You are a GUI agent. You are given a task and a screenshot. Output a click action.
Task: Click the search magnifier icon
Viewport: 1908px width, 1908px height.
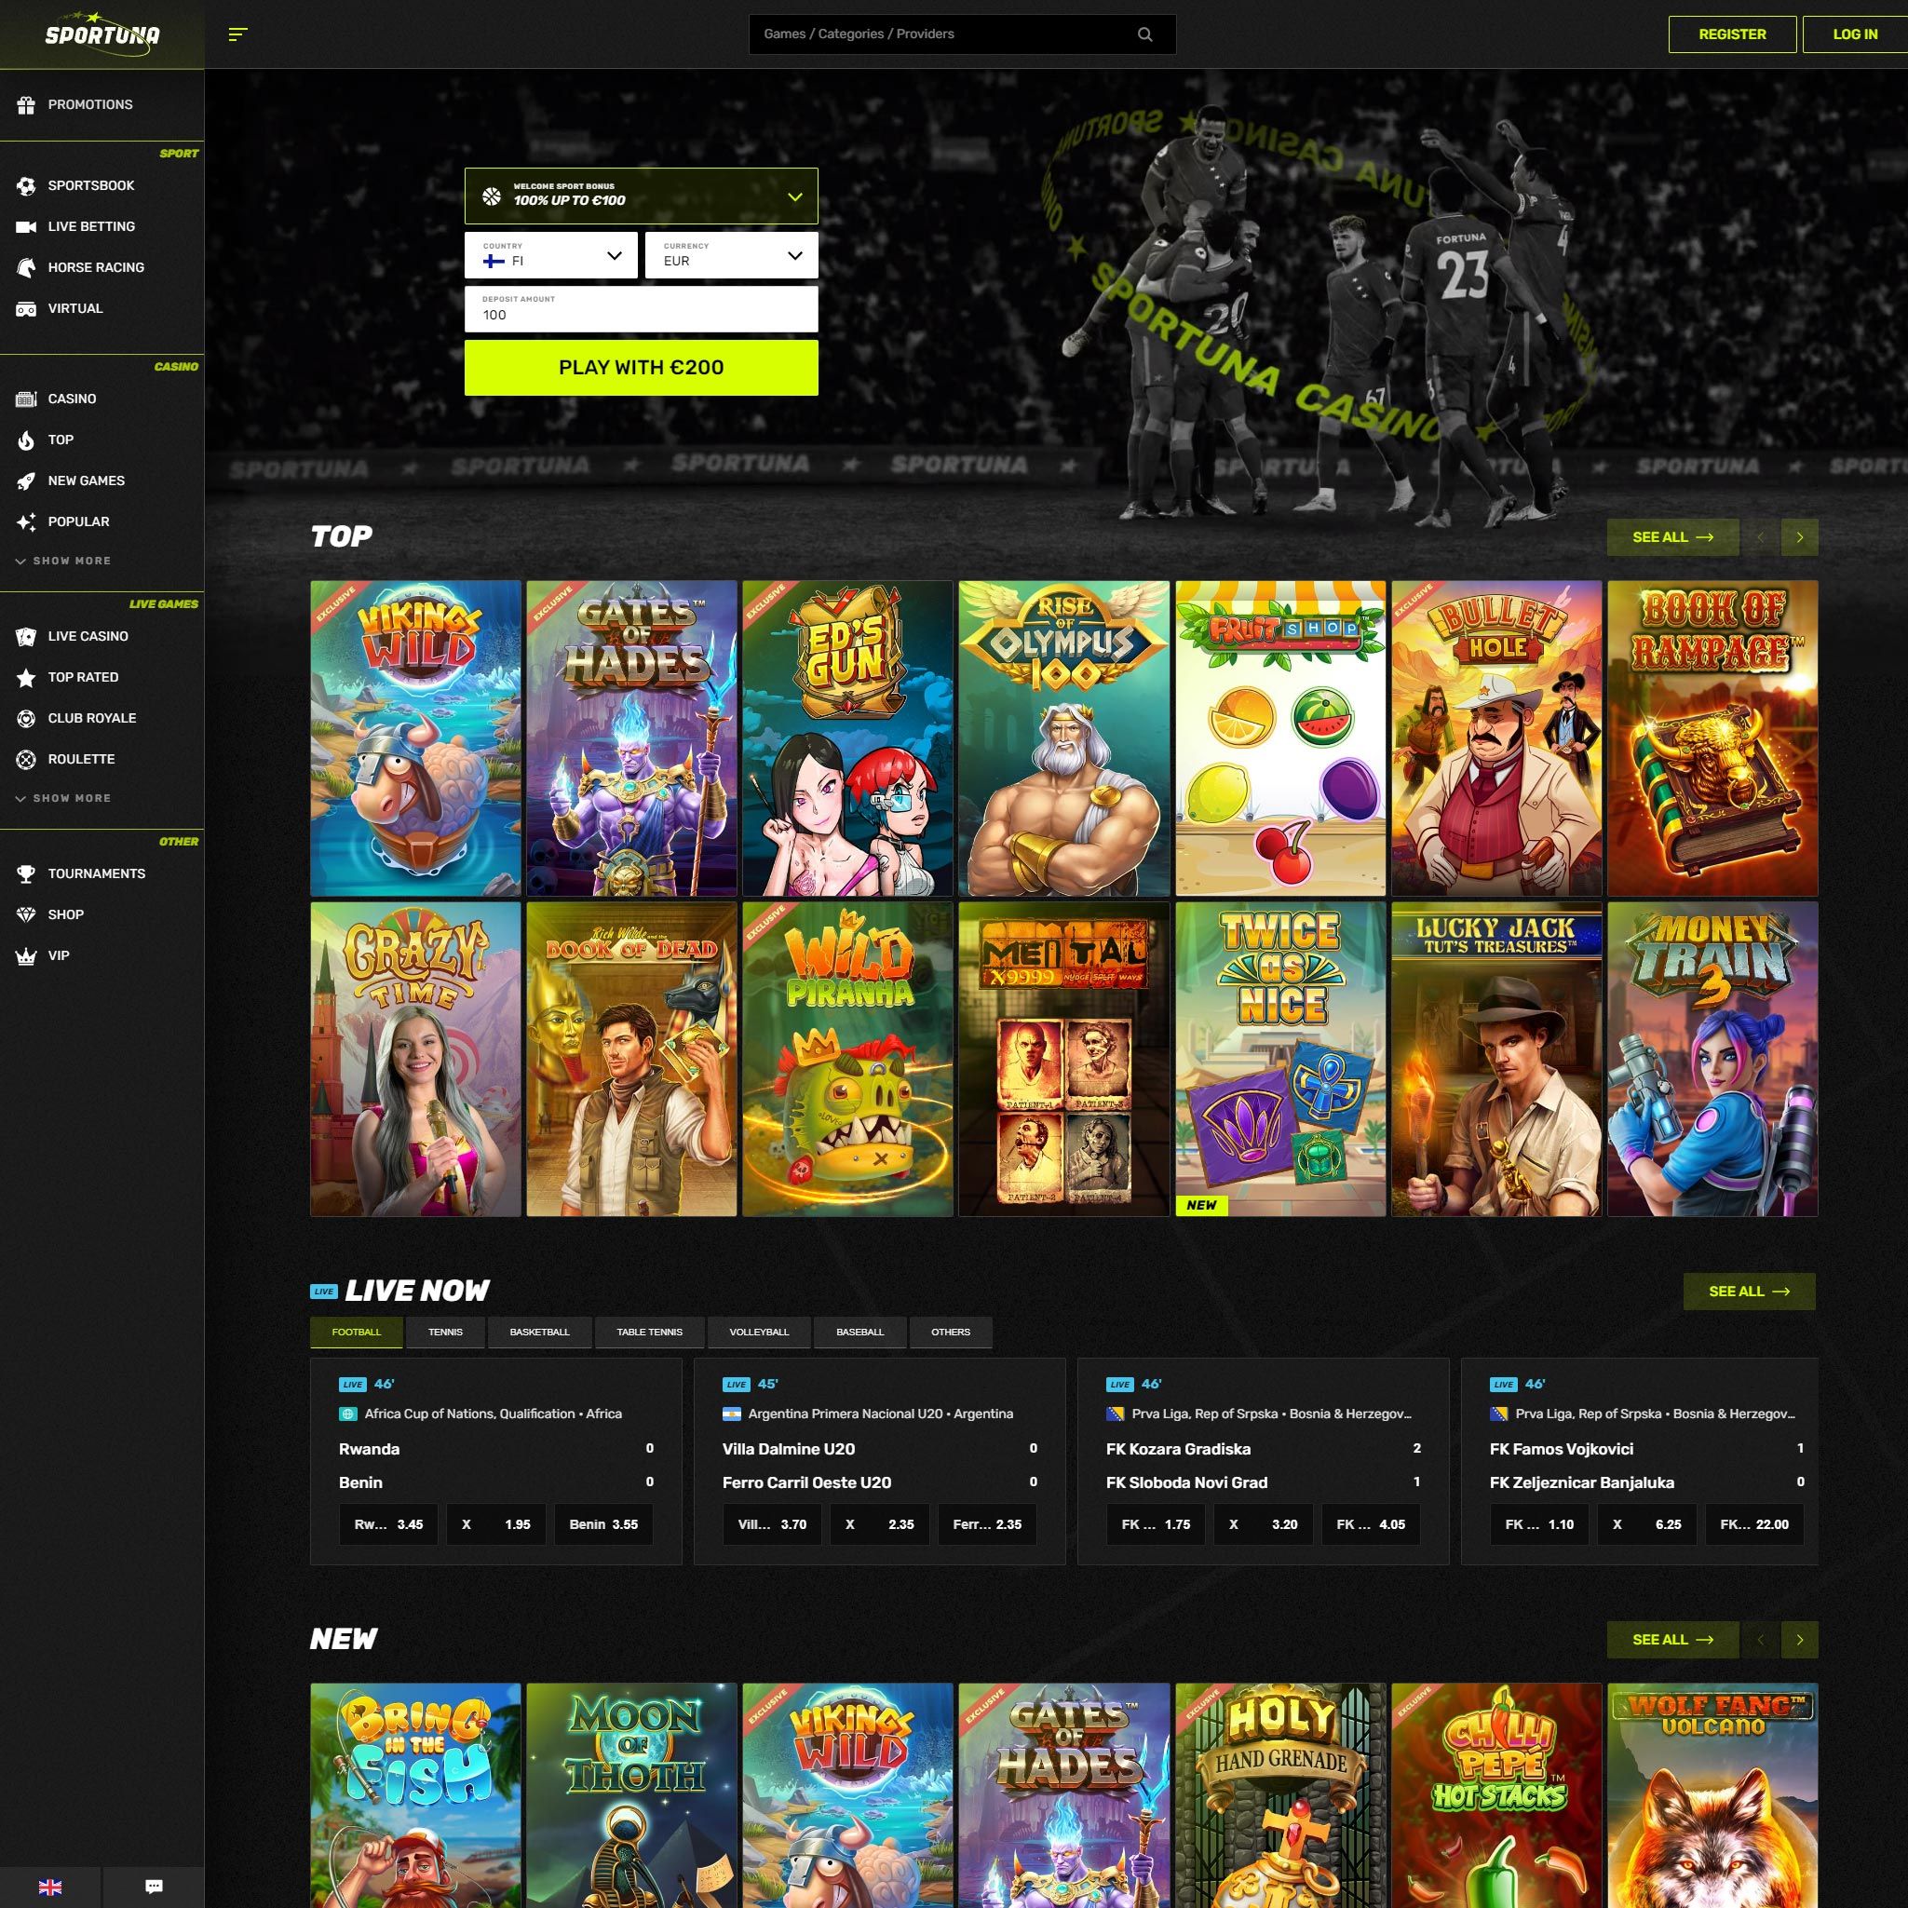click(1144, 34)
